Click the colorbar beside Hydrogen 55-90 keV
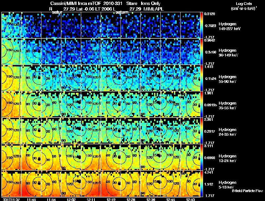Image resolution: width=265 pixels, height=201 pixels. 201,78
